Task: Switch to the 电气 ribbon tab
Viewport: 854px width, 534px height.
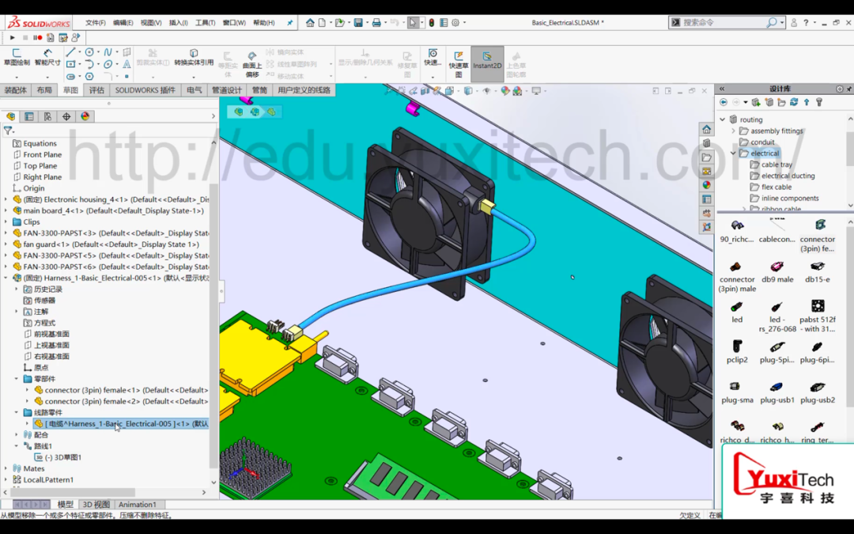Action: tap(194, 90)
